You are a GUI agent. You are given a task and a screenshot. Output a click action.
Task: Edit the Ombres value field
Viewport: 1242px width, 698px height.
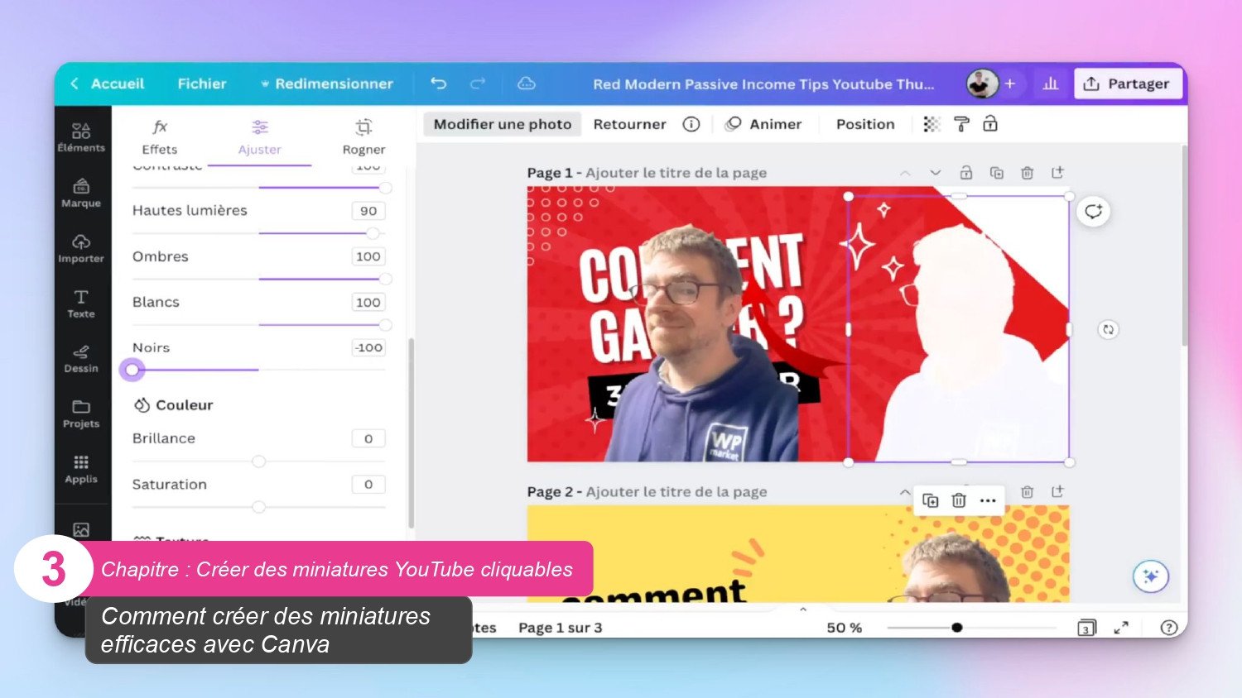368,256
